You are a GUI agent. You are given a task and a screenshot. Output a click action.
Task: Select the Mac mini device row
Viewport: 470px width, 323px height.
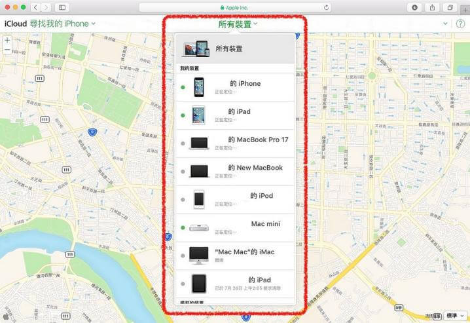tap(235, 227)
